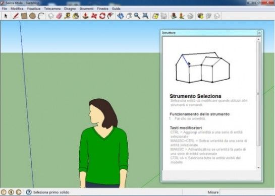
Task: Click the 'Misure' label
Action: pyautogui.click(x=213, y=192)
